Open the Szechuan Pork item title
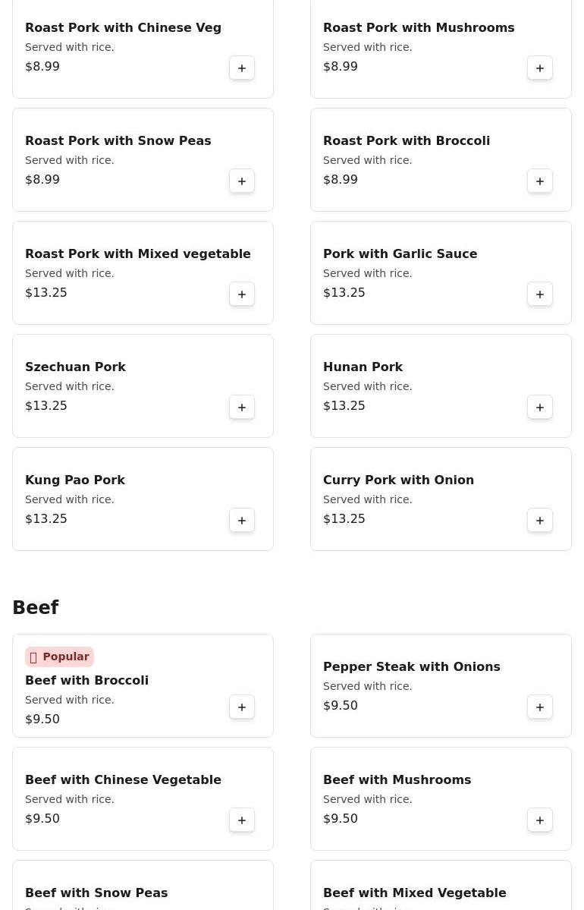This screenshot has width=584, height=910. click(x=75, y=367)
